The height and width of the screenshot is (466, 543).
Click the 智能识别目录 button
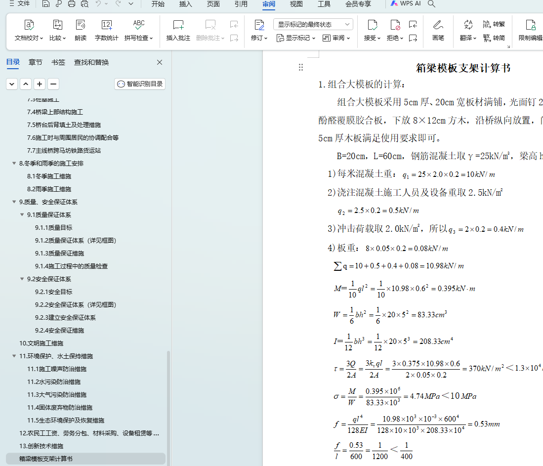(x=140, y=84)
